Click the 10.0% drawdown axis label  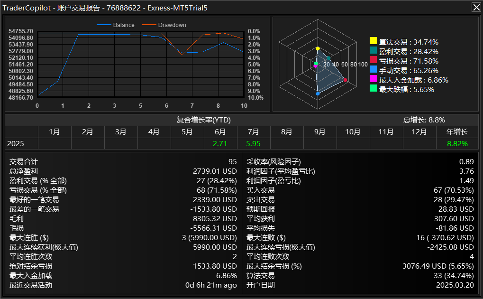[255, 97]
